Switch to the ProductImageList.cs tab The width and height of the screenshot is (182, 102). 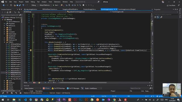click(x=90, y=9)
